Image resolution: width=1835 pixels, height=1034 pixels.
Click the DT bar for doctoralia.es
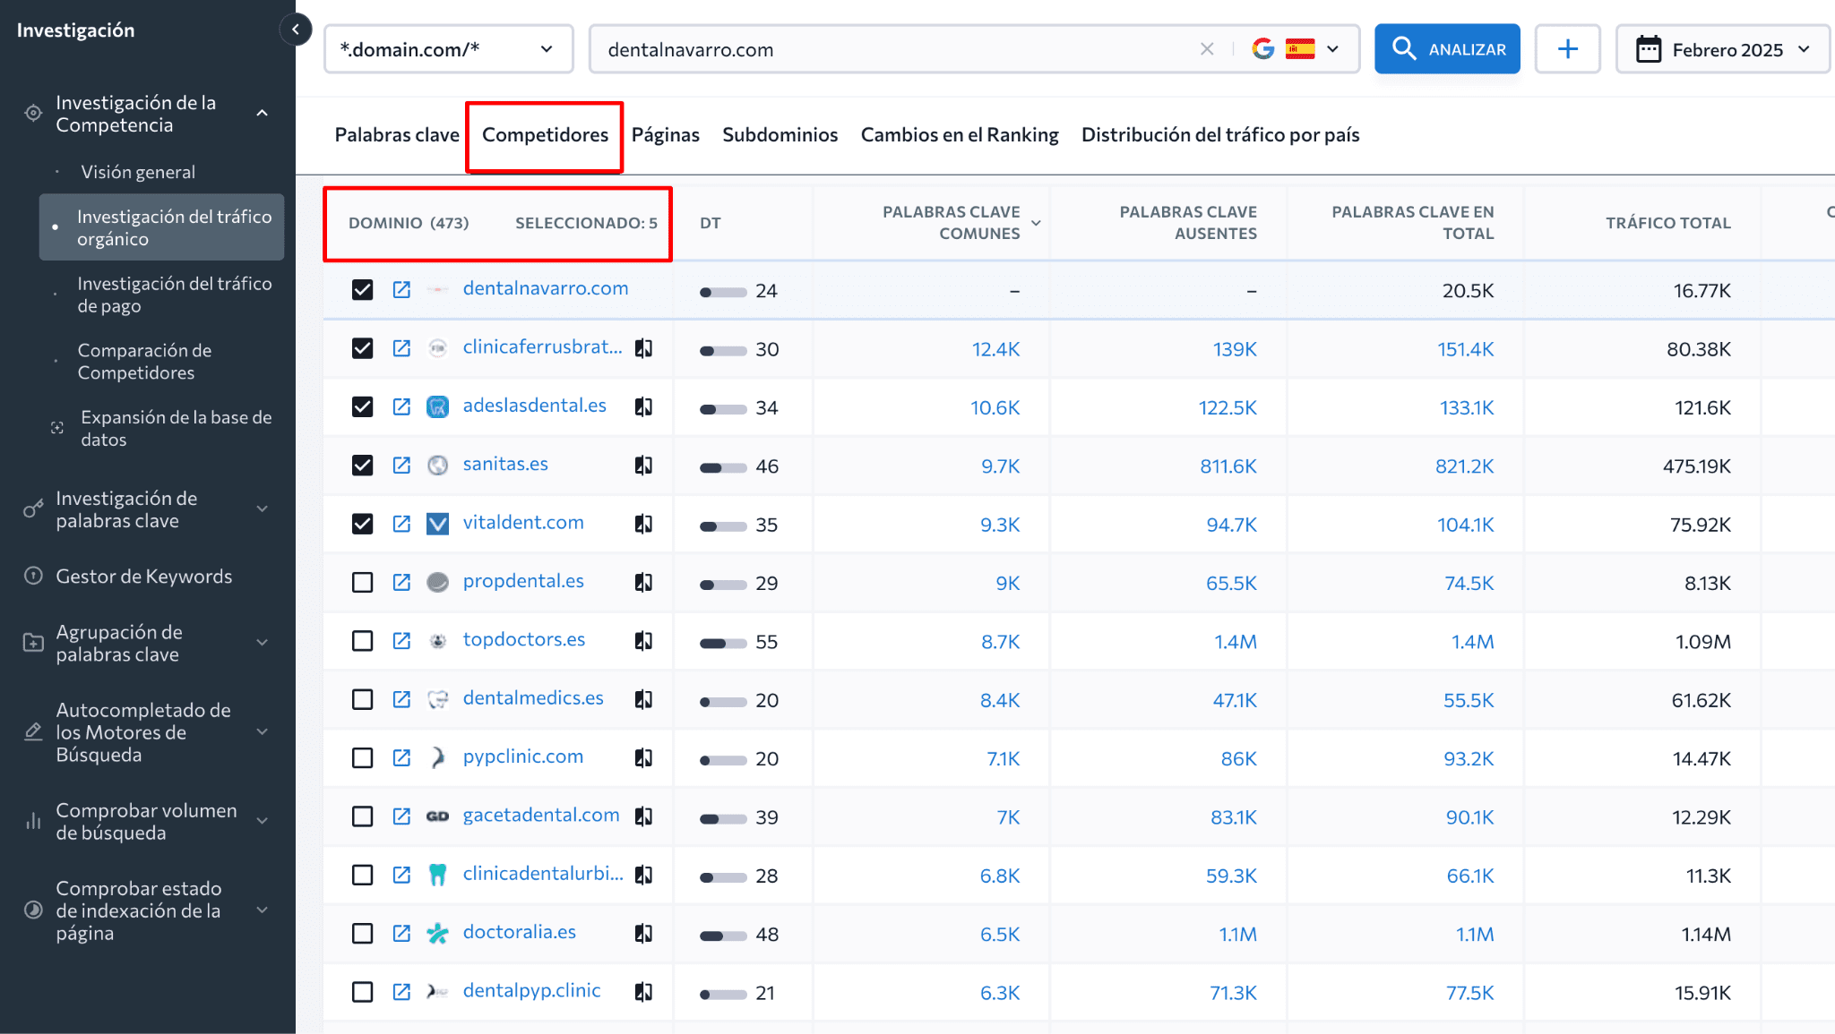723,936
